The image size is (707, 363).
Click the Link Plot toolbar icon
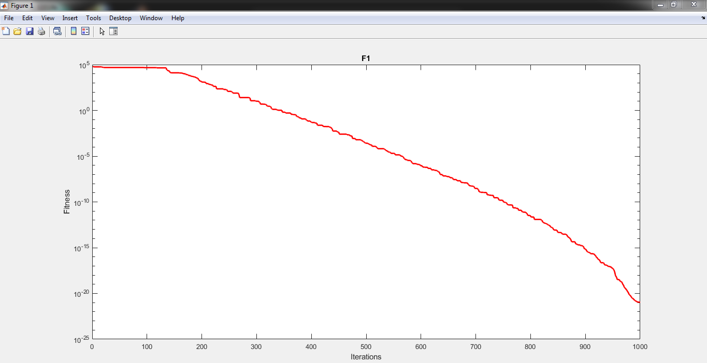click(57, 31)
